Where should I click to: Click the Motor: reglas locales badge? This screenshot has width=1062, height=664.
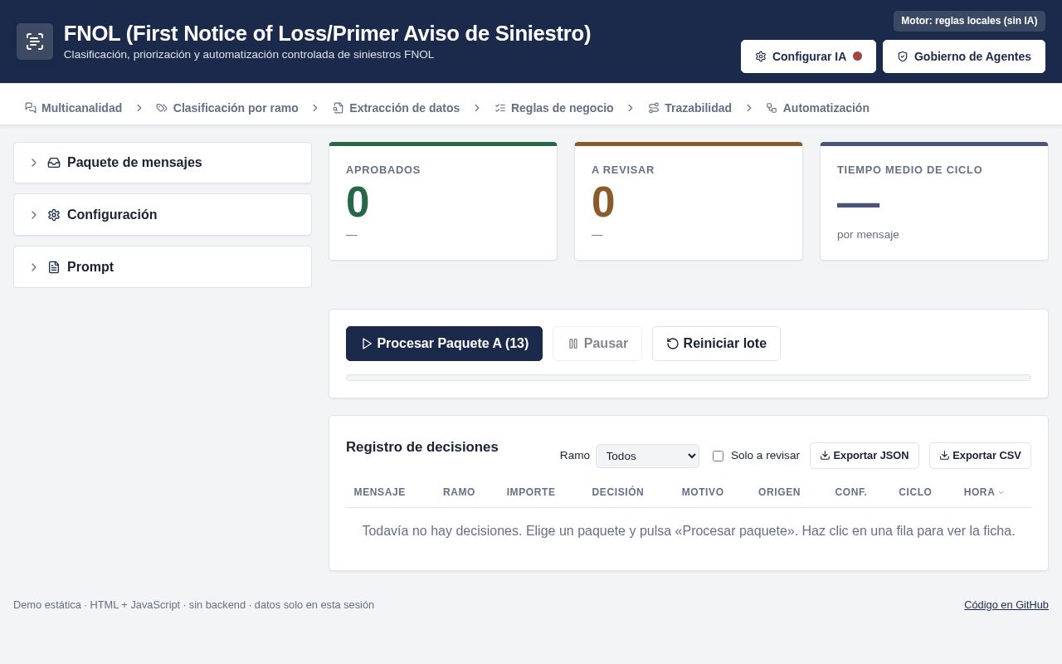[x=969, y=21]
